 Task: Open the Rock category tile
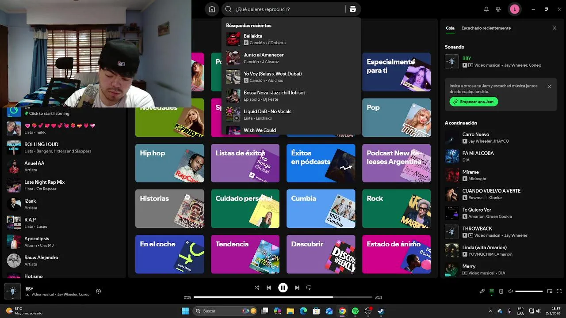(396, 208)
